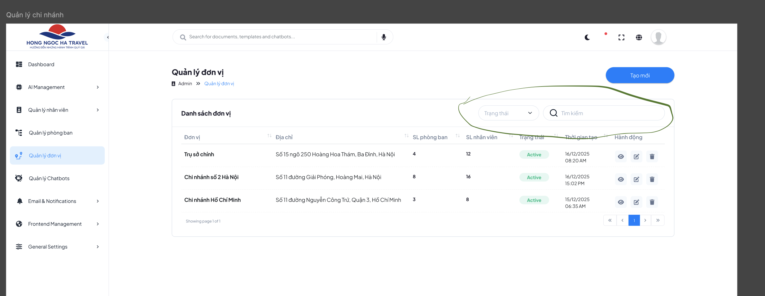Screen dimensions: 765x296
Task: Open the Trạng thái filter dropdown
Action: coord(508,113)
